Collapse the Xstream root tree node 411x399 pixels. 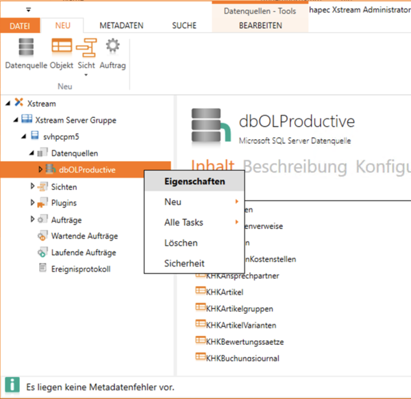click(8, 104)
